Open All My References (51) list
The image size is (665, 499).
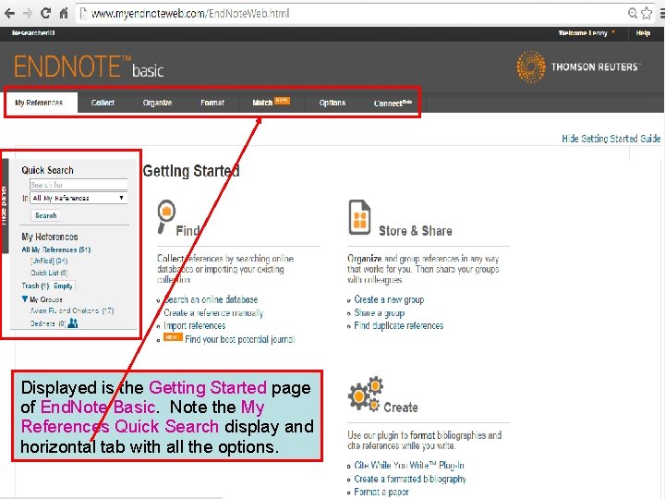56,249
